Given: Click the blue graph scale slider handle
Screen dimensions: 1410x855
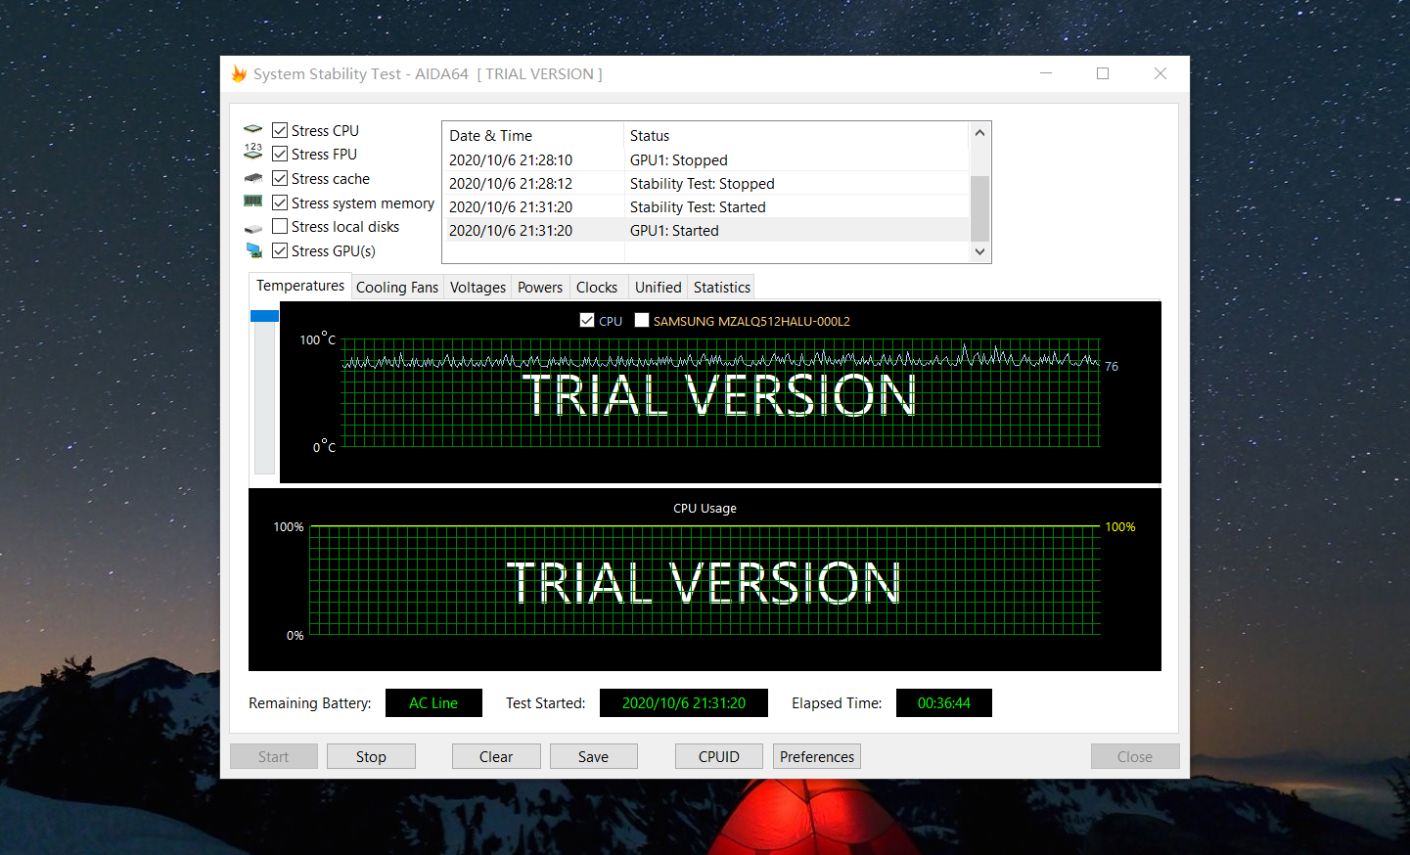Looking at the screenshot, I should click(x=264, y=316).
